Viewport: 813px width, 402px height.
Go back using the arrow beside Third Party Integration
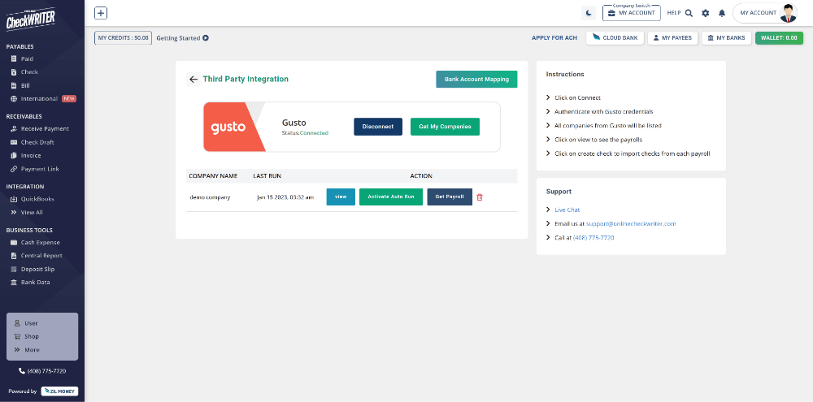click(193, 80)
